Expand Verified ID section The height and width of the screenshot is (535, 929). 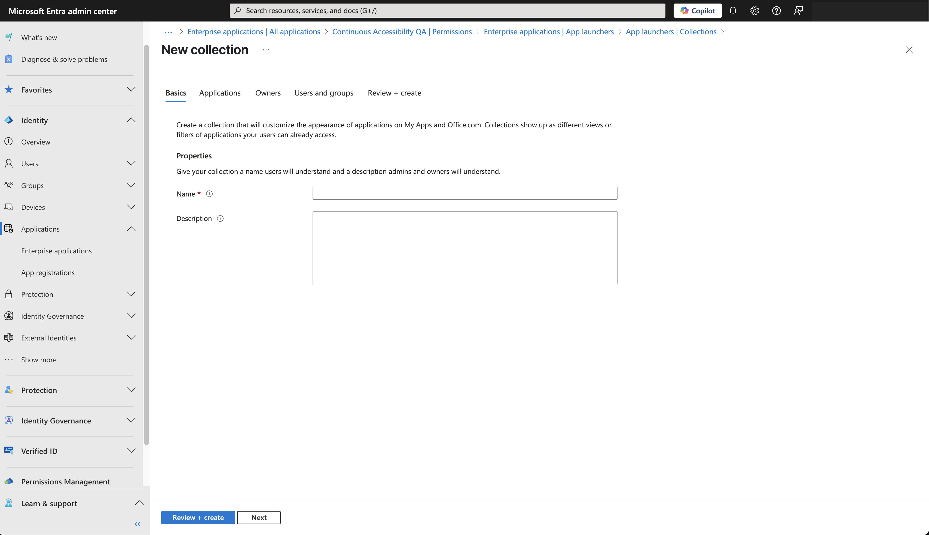point(131,450)
